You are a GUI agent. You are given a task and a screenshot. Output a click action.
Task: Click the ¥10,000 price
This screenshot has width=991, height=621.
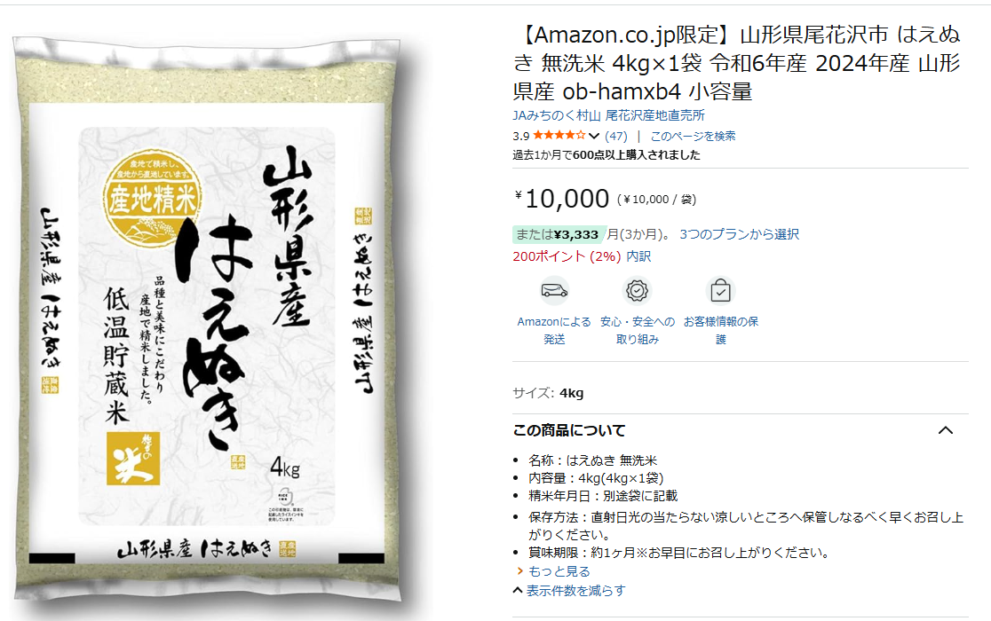click(562, 199)
